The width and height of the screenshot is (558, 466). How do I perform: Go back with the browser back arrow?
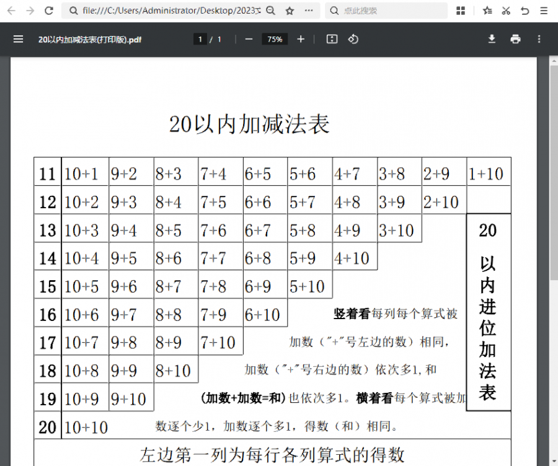(x=11, y=11)
